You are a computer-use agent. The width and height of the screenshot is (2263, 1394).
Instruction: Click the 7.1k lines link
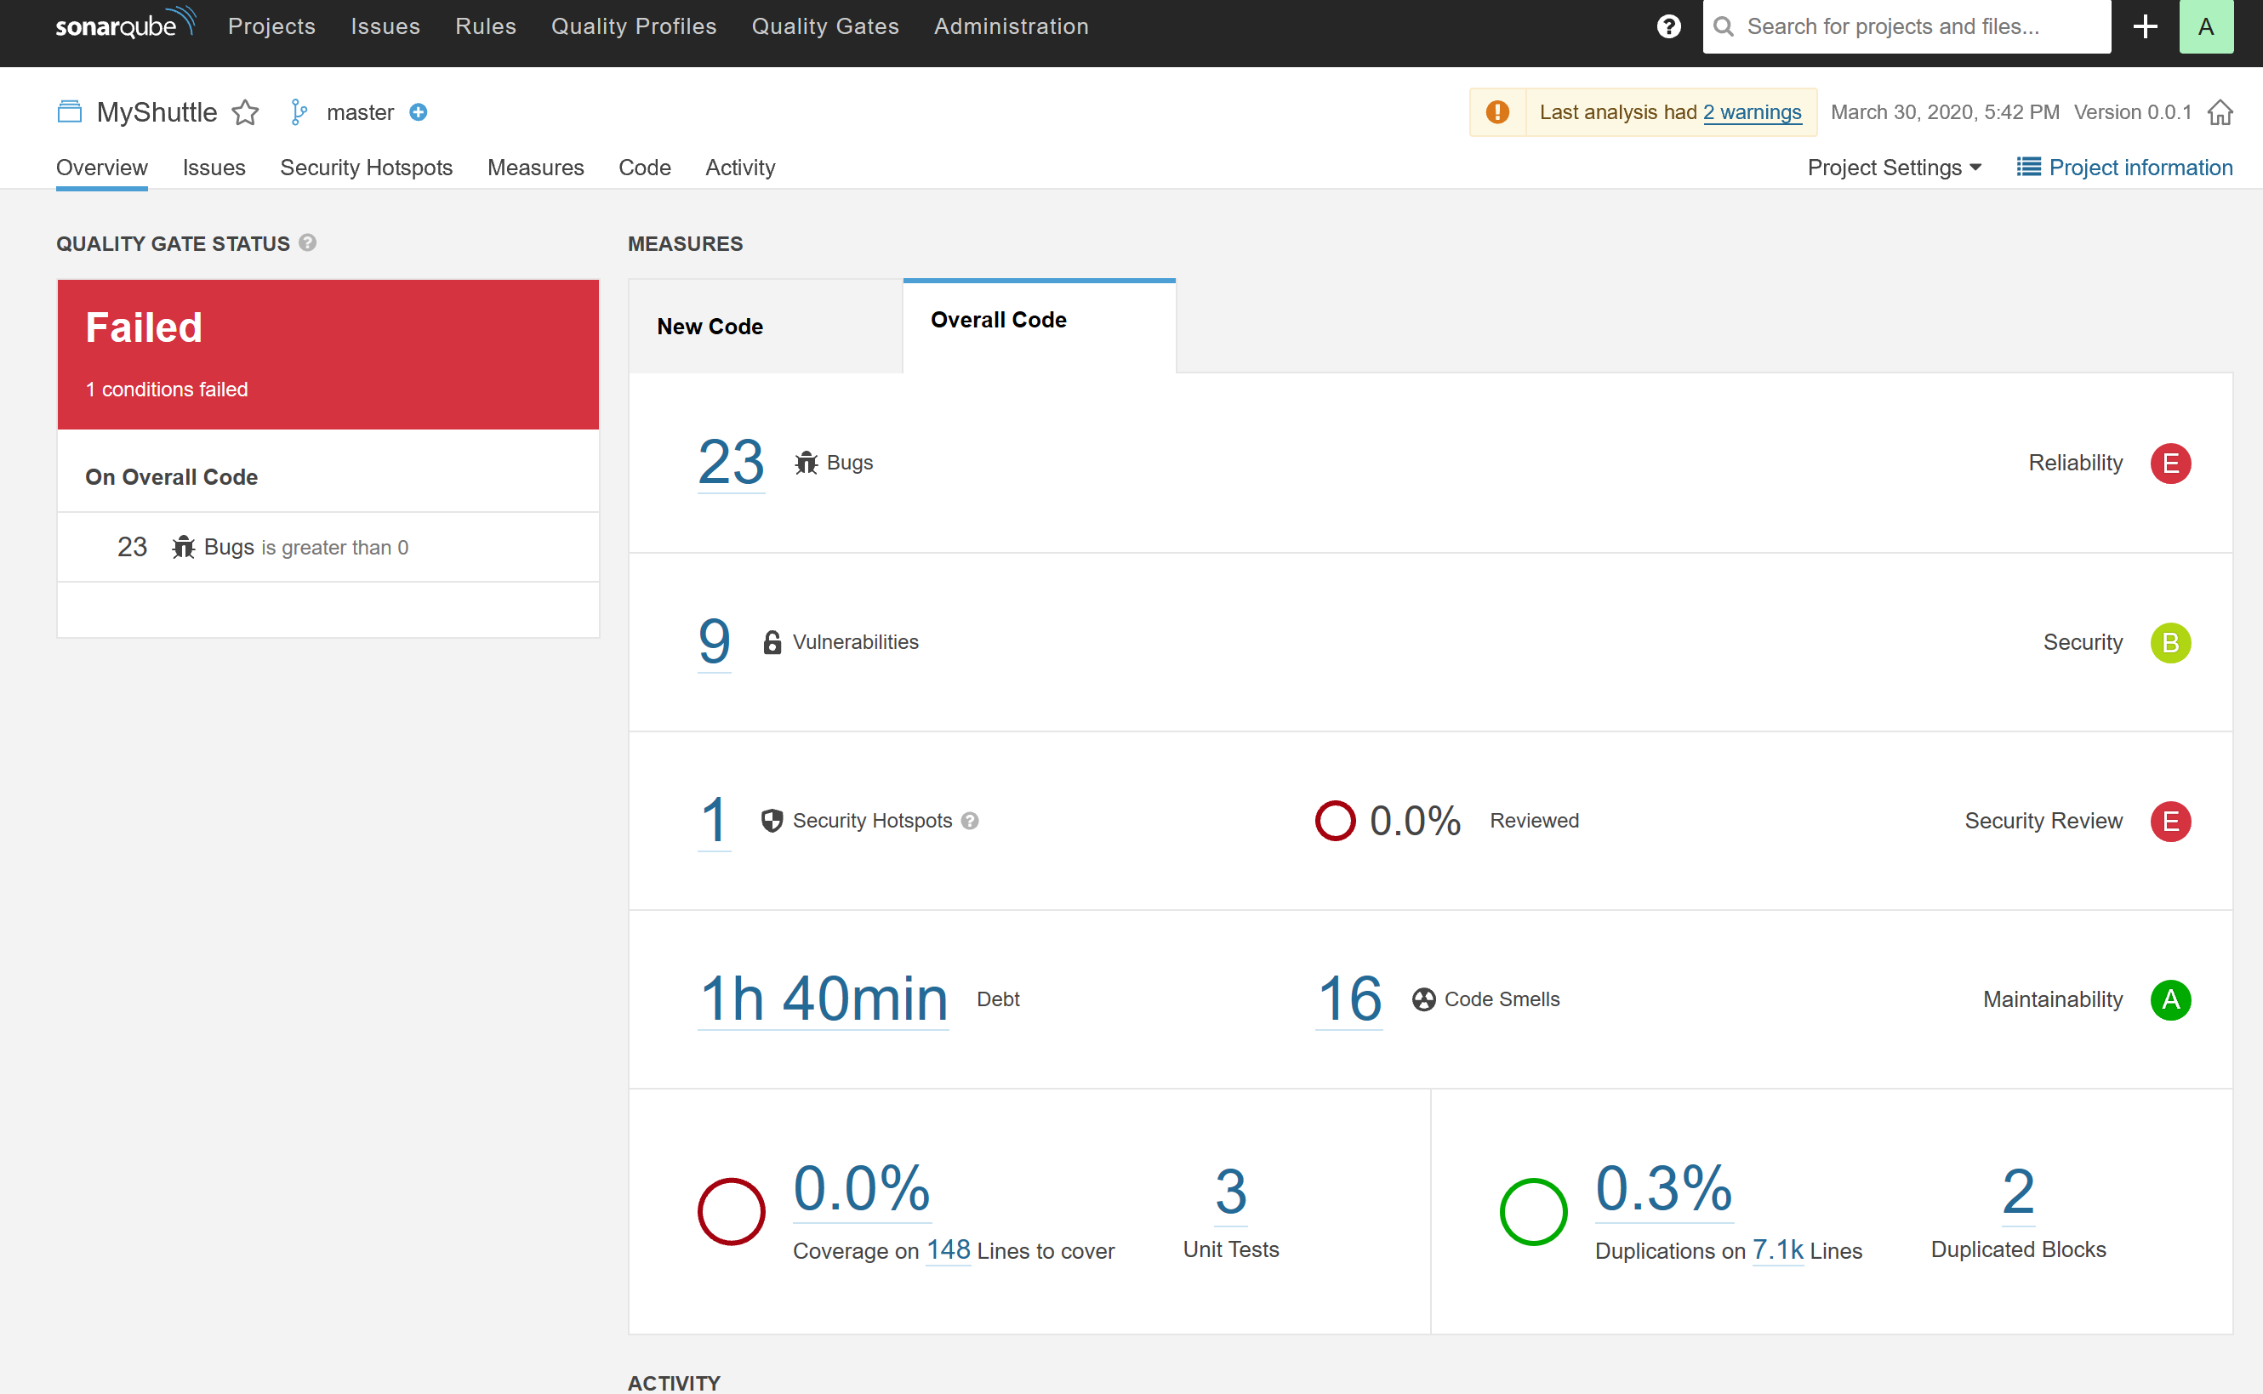(x=1778, y=1250)
